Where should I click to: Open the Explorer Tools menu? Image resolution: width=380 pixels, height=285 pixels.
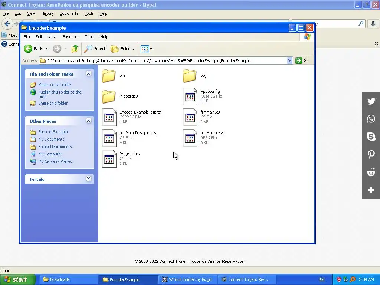coord(90,37)
